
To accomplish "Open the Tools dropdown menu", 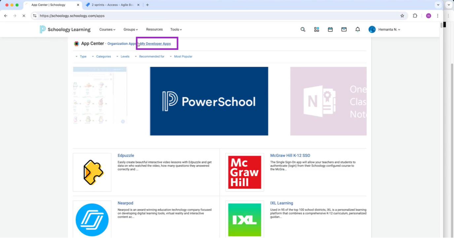I will click(176, 29).
